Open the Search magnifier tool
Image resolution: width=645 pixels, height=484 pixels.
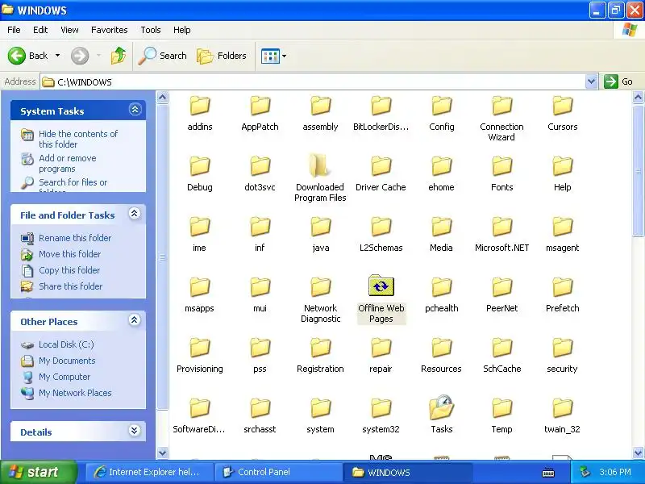(x=162, y=56)
